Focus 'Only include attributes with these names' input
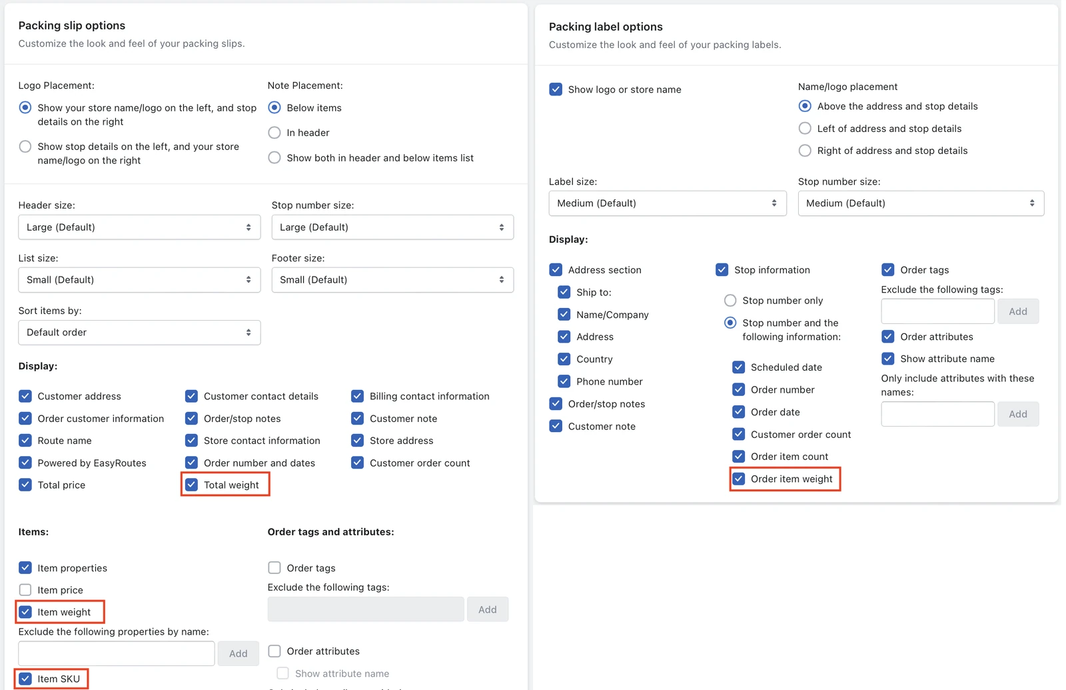Screen dimensions: 1066x690 tap(938, 414)
